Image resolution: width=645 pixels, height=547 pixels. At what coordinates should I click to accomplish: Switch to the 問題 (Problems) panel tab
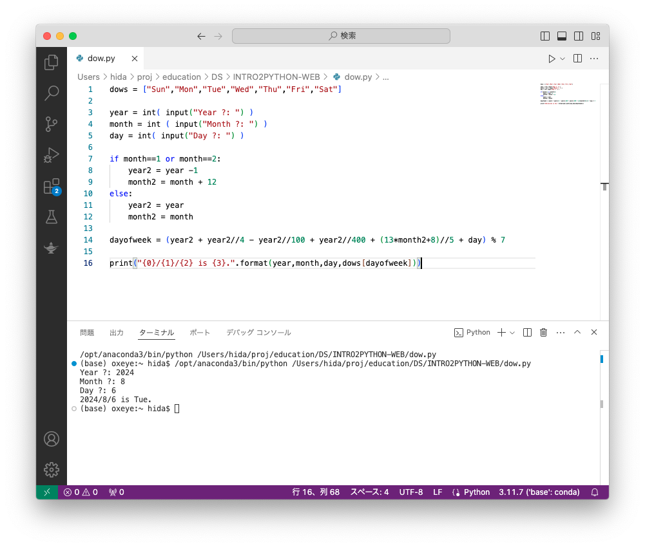tap(87, 333)
